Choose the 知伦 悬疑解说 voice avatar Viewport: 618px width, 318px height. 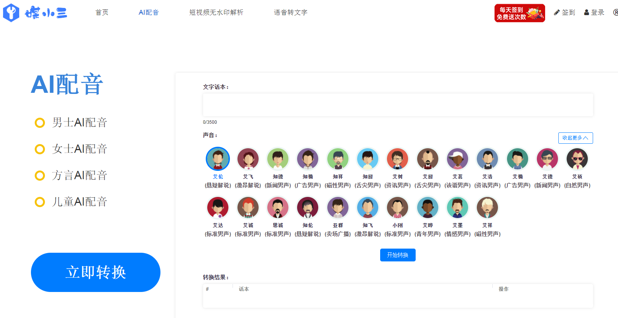pos(308,207)
